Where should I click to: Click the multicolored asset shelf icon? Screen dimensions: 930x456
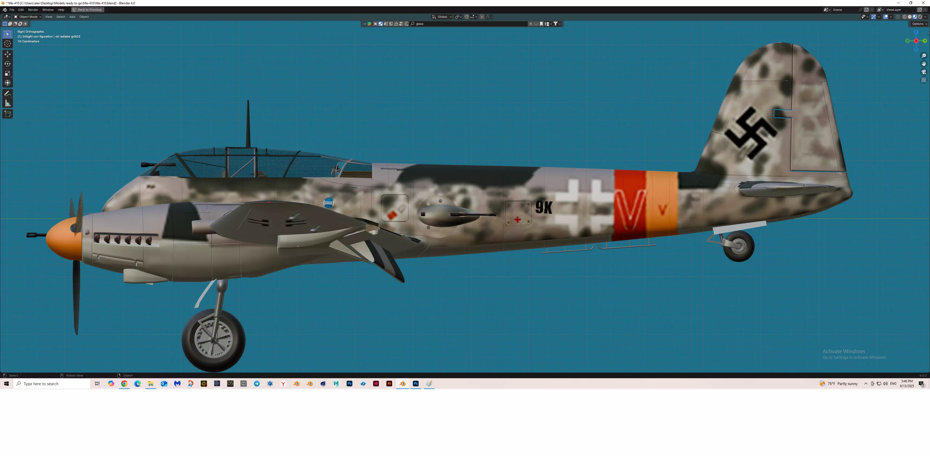(x=369, y=24)
